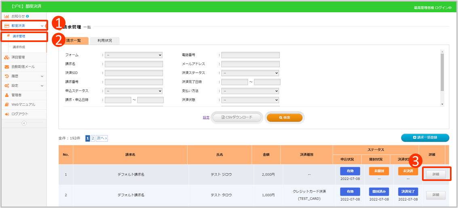The image size is (458, 208).
Task: Click the Webマニュアル book icon
Action: pos(7,105)
